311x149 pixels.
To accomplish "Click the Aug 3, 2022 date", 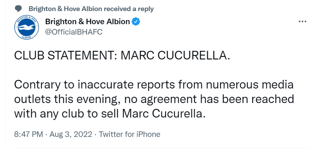I will click(x=70, y=134).
